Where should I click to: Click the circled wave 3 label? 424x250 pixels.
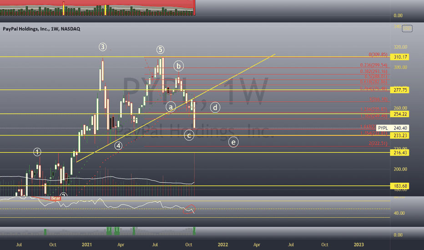tap(102, 47)
